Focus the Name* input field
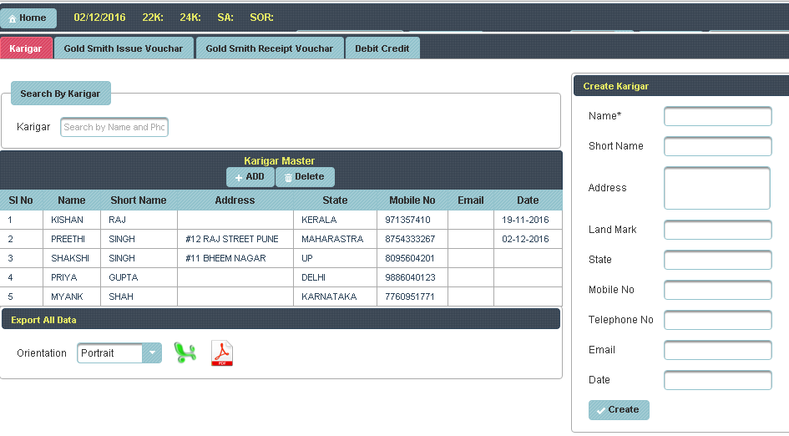The image size is (789, 436). coord(717,116)
